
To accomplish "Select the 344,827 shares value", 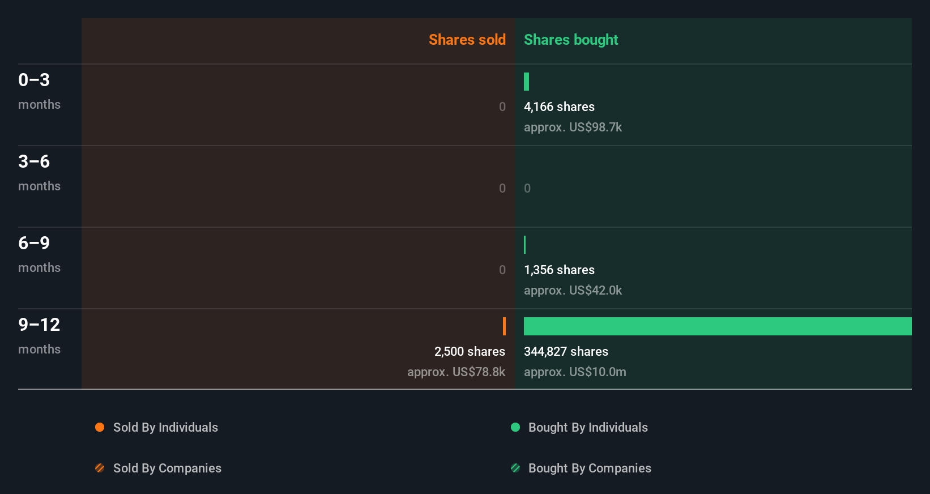I will coord(566,351).
